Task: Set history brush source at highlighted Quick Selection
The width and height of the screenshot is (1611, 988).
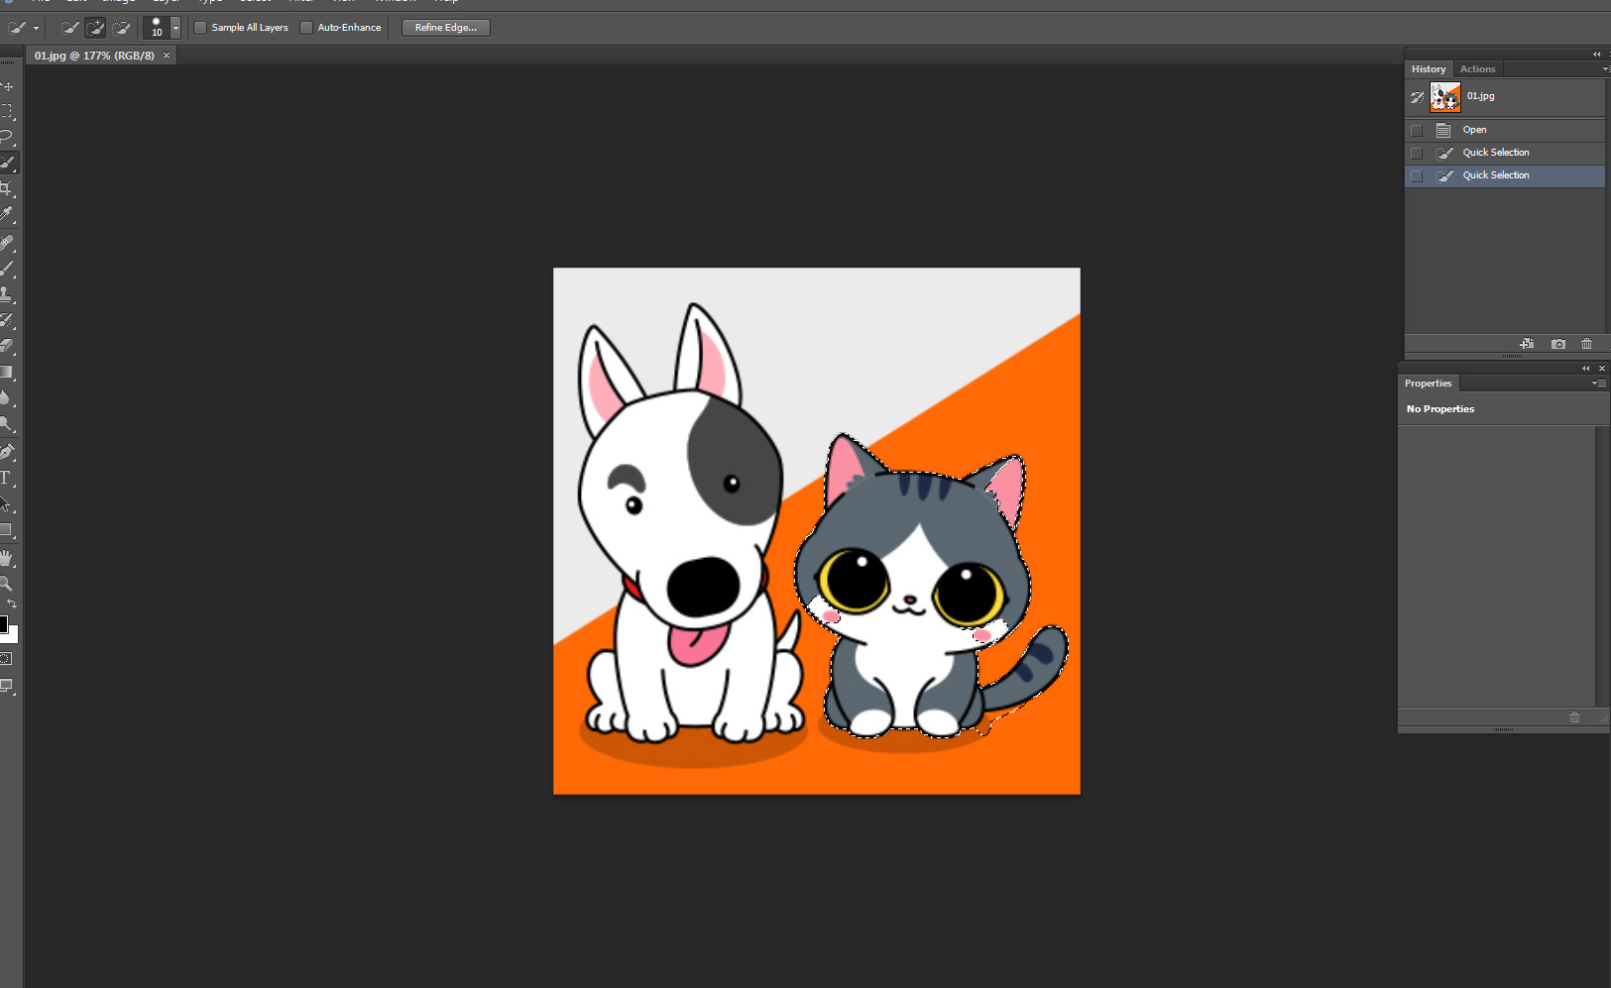Action: (x=1417, y=175)
